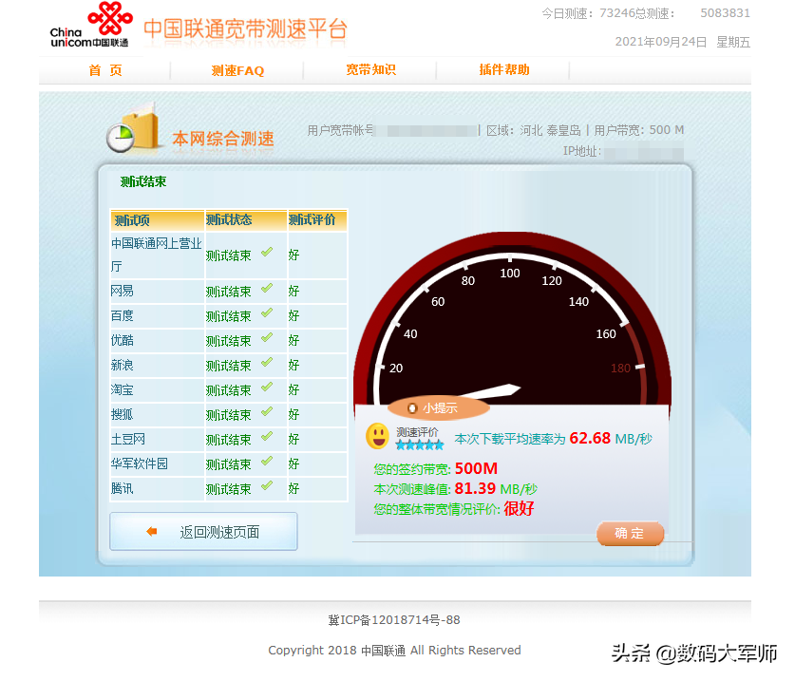Select the 测试项 column header

(157, 220)
